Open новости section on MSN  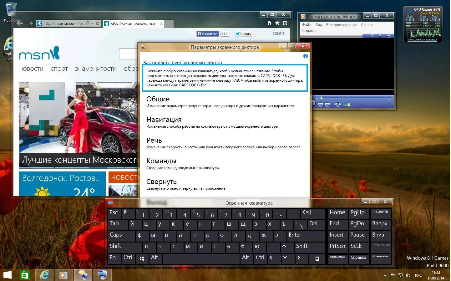tap(31, 69)
